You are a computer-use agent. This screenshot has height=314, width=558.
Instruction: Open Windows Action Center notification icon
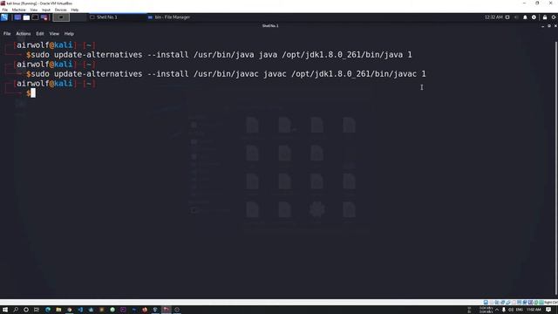548,310
